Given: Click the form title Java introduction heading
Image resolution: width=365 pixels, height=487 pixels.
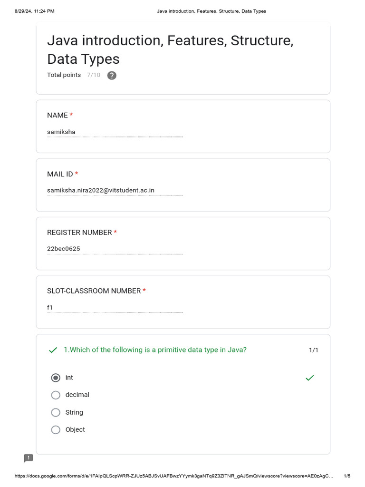Looking at the screenshot, I should tap(170, 49).
